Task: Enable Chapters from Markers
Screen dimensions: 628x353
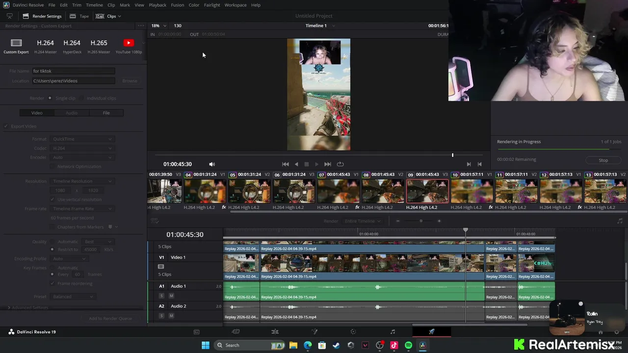Action: (52, 227)
